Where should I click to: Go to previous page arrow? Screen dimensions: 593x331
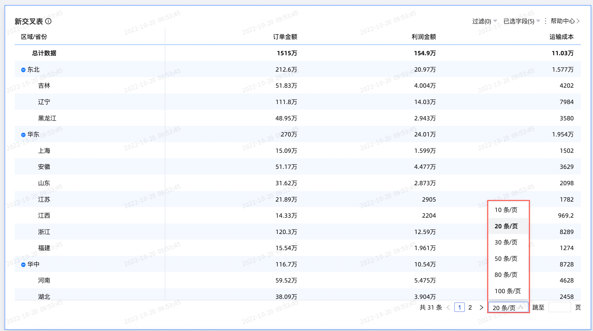point(448,307)
